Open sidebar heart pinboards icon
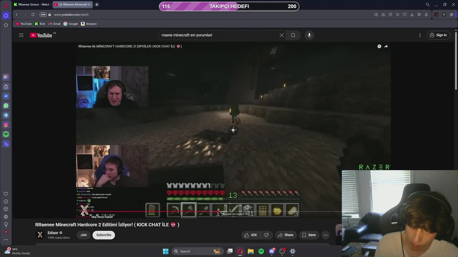The height and width of the screenshot is (257, 458). point(6,194)
